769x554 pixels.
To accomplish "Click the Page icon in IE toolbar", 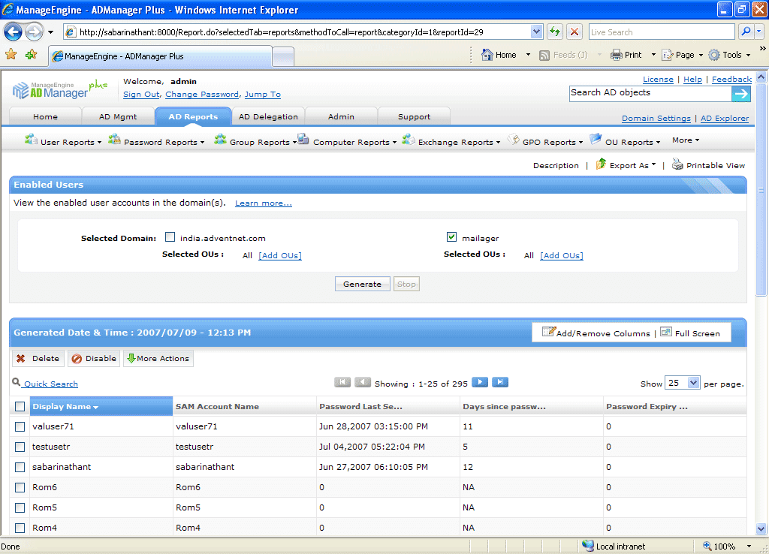I will coord(667,55).
